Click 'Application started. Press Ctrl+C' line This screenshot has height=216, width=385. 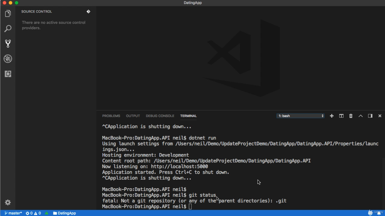[166, 172]
